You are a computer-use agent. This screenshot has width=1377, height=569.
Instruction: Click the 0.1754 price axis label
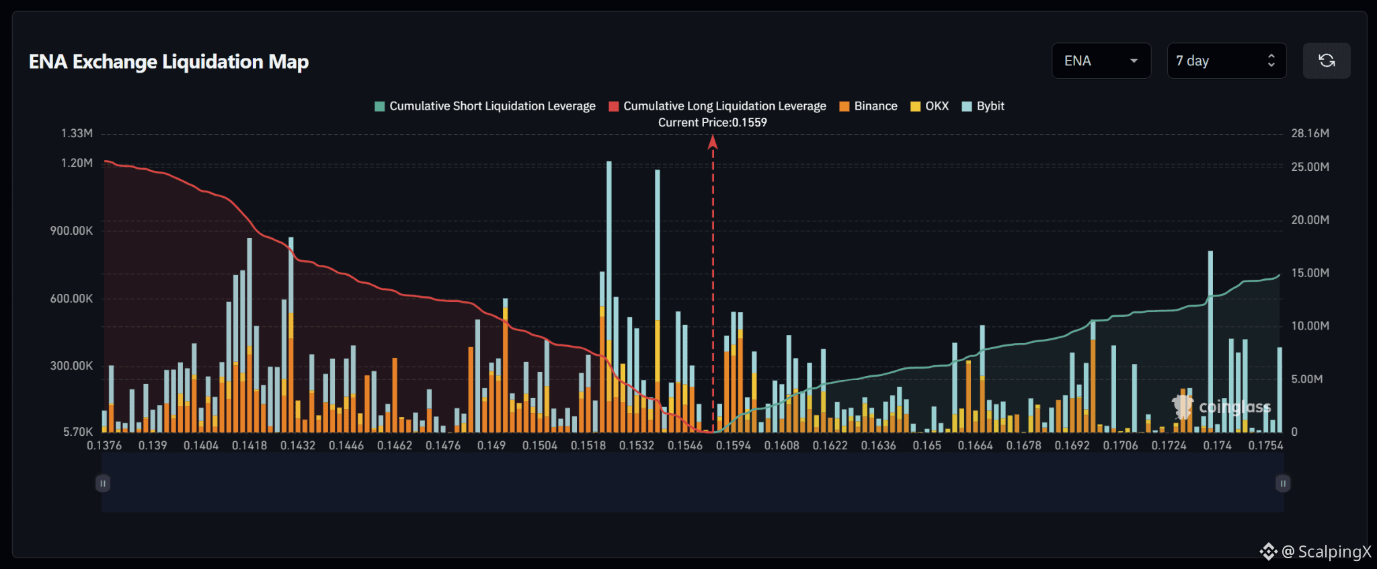(1266, 445)
